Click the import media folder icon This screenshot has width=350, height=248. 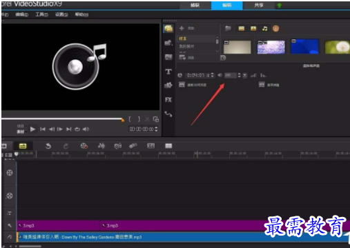pos(228,28)
